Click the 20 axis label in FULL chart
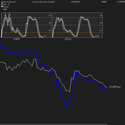Viewport: 125px width, 125px height. pos(101,30)
